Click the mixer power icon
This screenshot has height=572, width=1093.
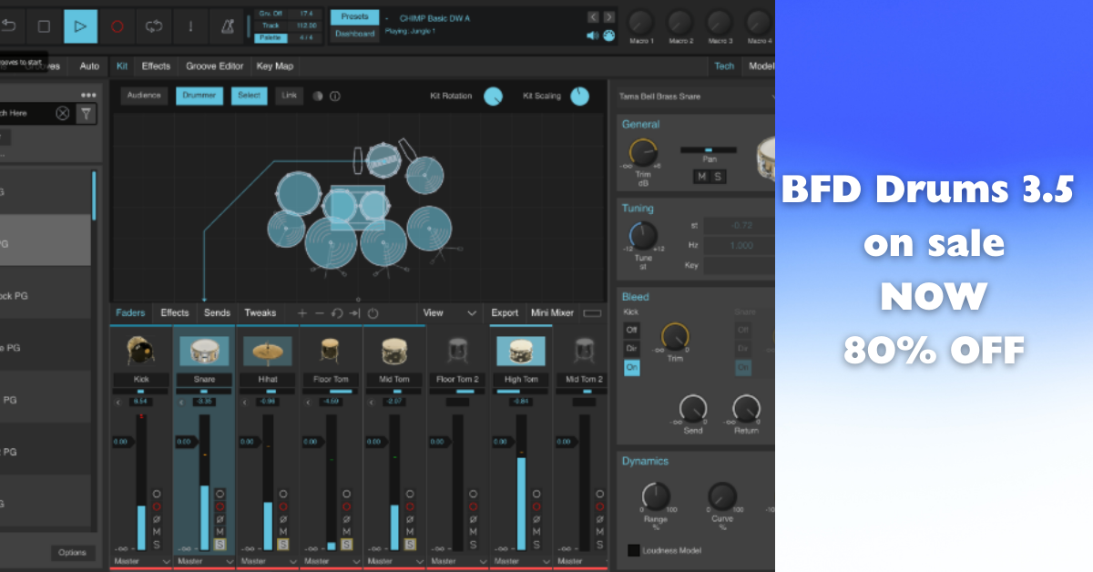tap(373, 313)
